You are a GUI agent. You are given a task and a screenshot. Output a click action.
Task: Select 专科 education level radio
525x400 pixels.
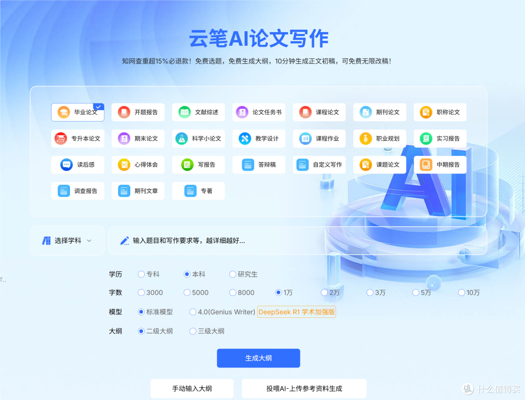[141, 274]
